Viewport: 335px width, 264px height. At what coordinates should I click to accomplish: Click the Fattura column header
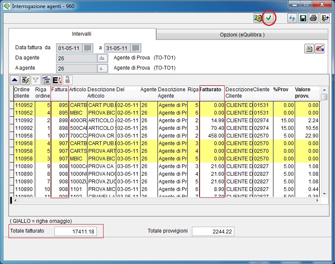click(59, 93)
